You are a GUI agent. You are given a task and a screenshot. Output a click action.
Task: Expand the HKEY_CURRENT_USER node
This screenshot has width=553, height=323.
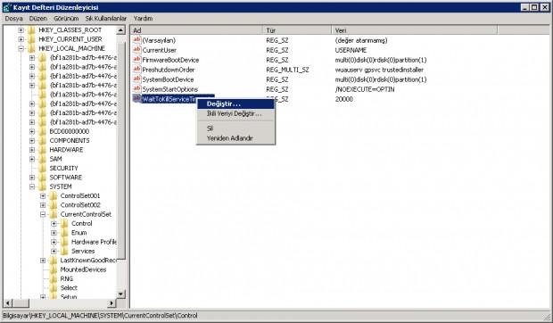click(21, 39)
